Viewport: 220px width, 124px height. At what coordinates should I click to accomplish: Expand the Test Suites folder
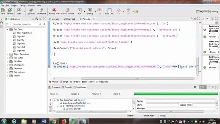point(8,58)
